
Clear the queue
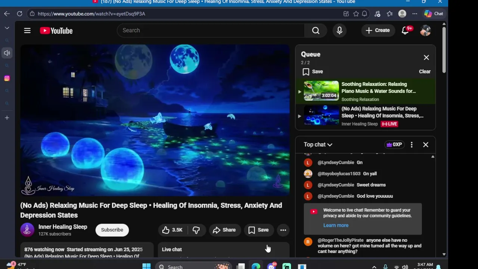tap(425, 71)
